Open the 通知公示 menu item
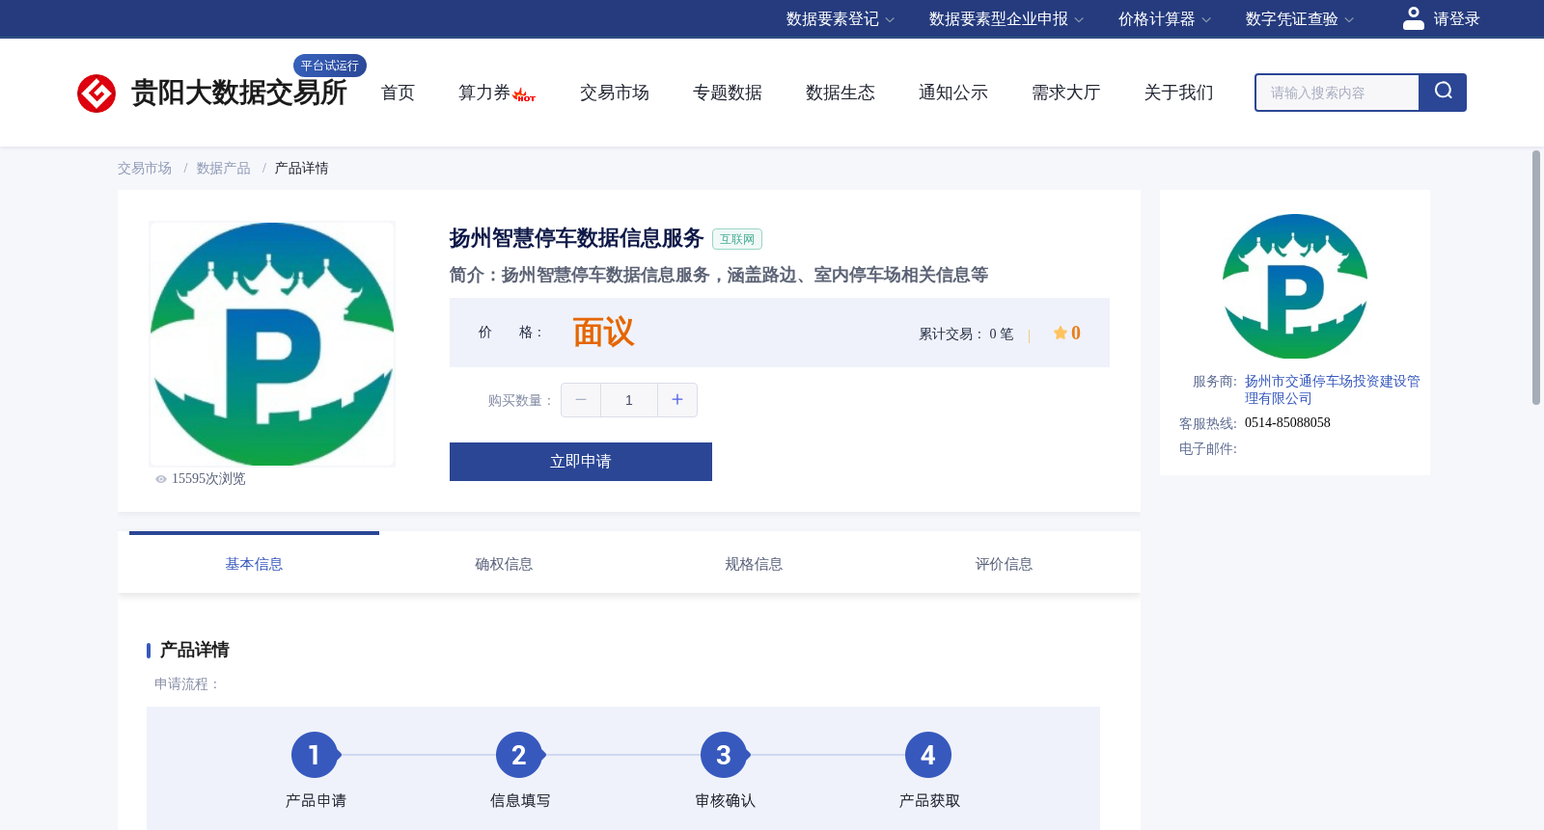1544x830 pixels. (952, 93)
